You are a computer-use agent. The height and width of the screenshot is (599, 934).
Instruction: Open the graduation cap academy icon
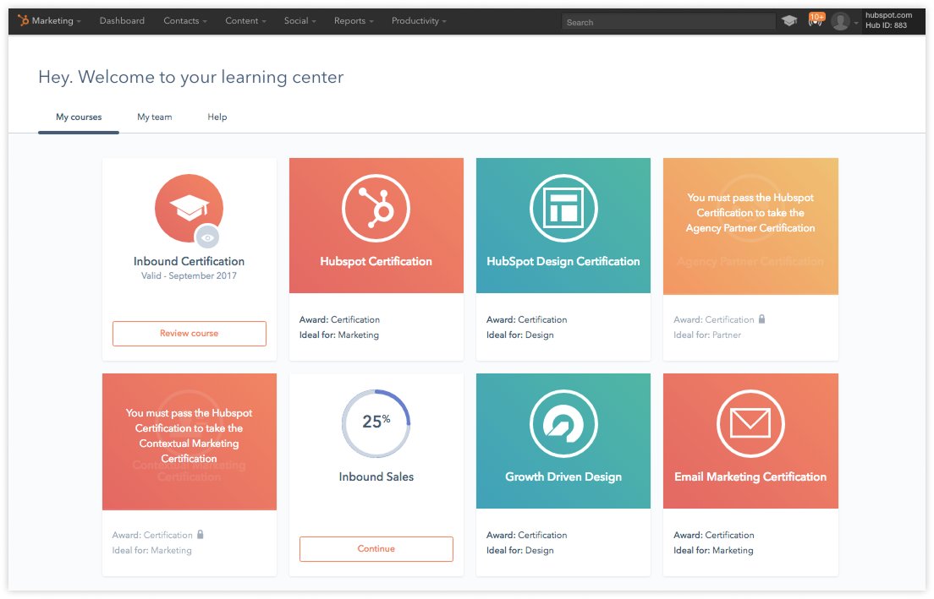[x=789, y=21]
